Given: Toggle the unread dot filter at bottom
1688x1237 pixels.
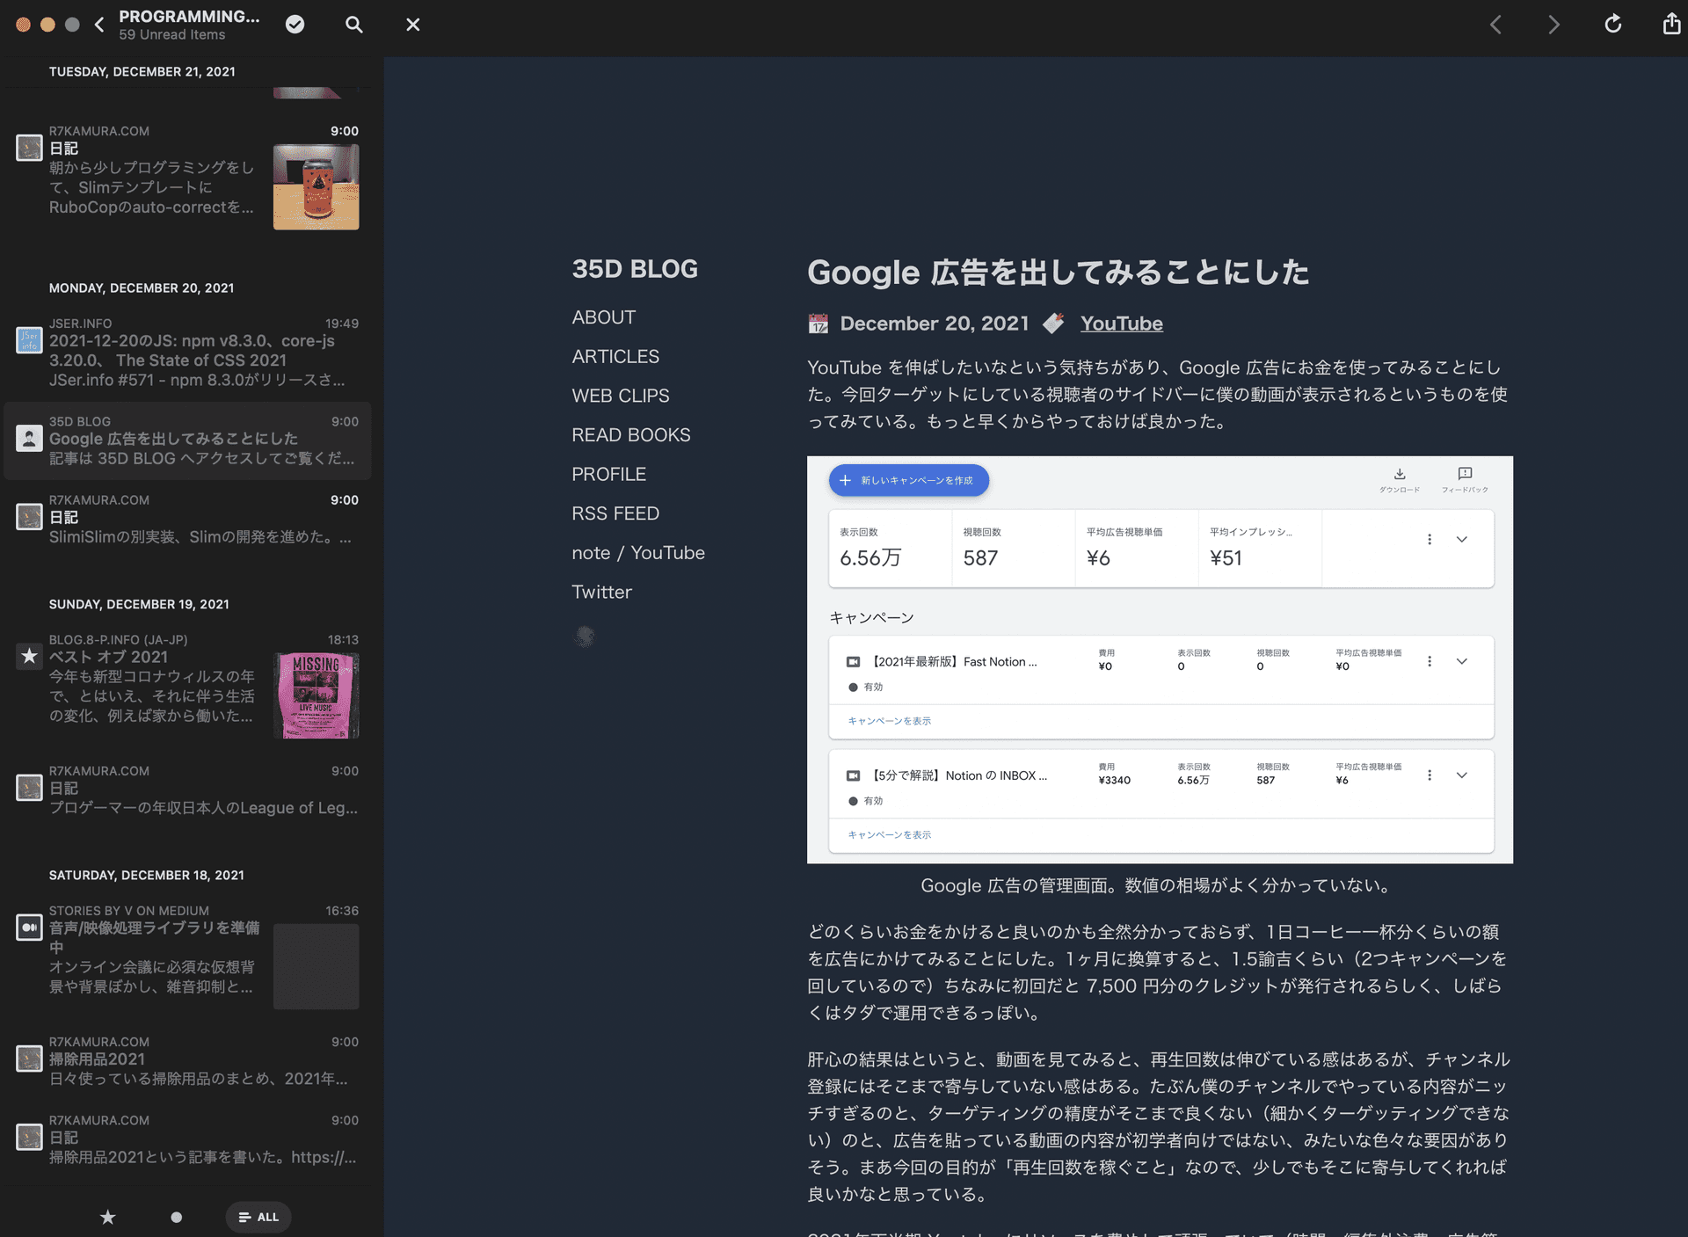Looking at the screenshot, I should 174,1216.
